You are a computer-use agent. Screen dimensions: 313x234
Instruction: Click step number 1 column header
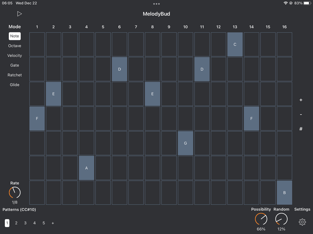pyautogui.click(x=37, y=27)
